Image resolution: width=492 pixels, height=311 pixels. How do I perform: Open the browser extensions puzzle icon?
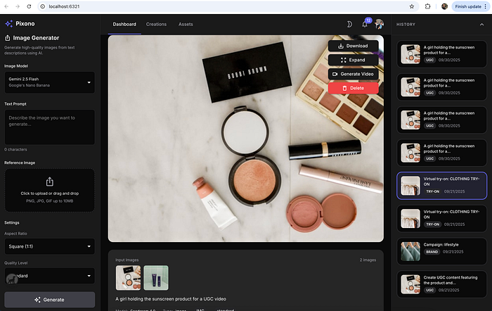tap(428, 6)
